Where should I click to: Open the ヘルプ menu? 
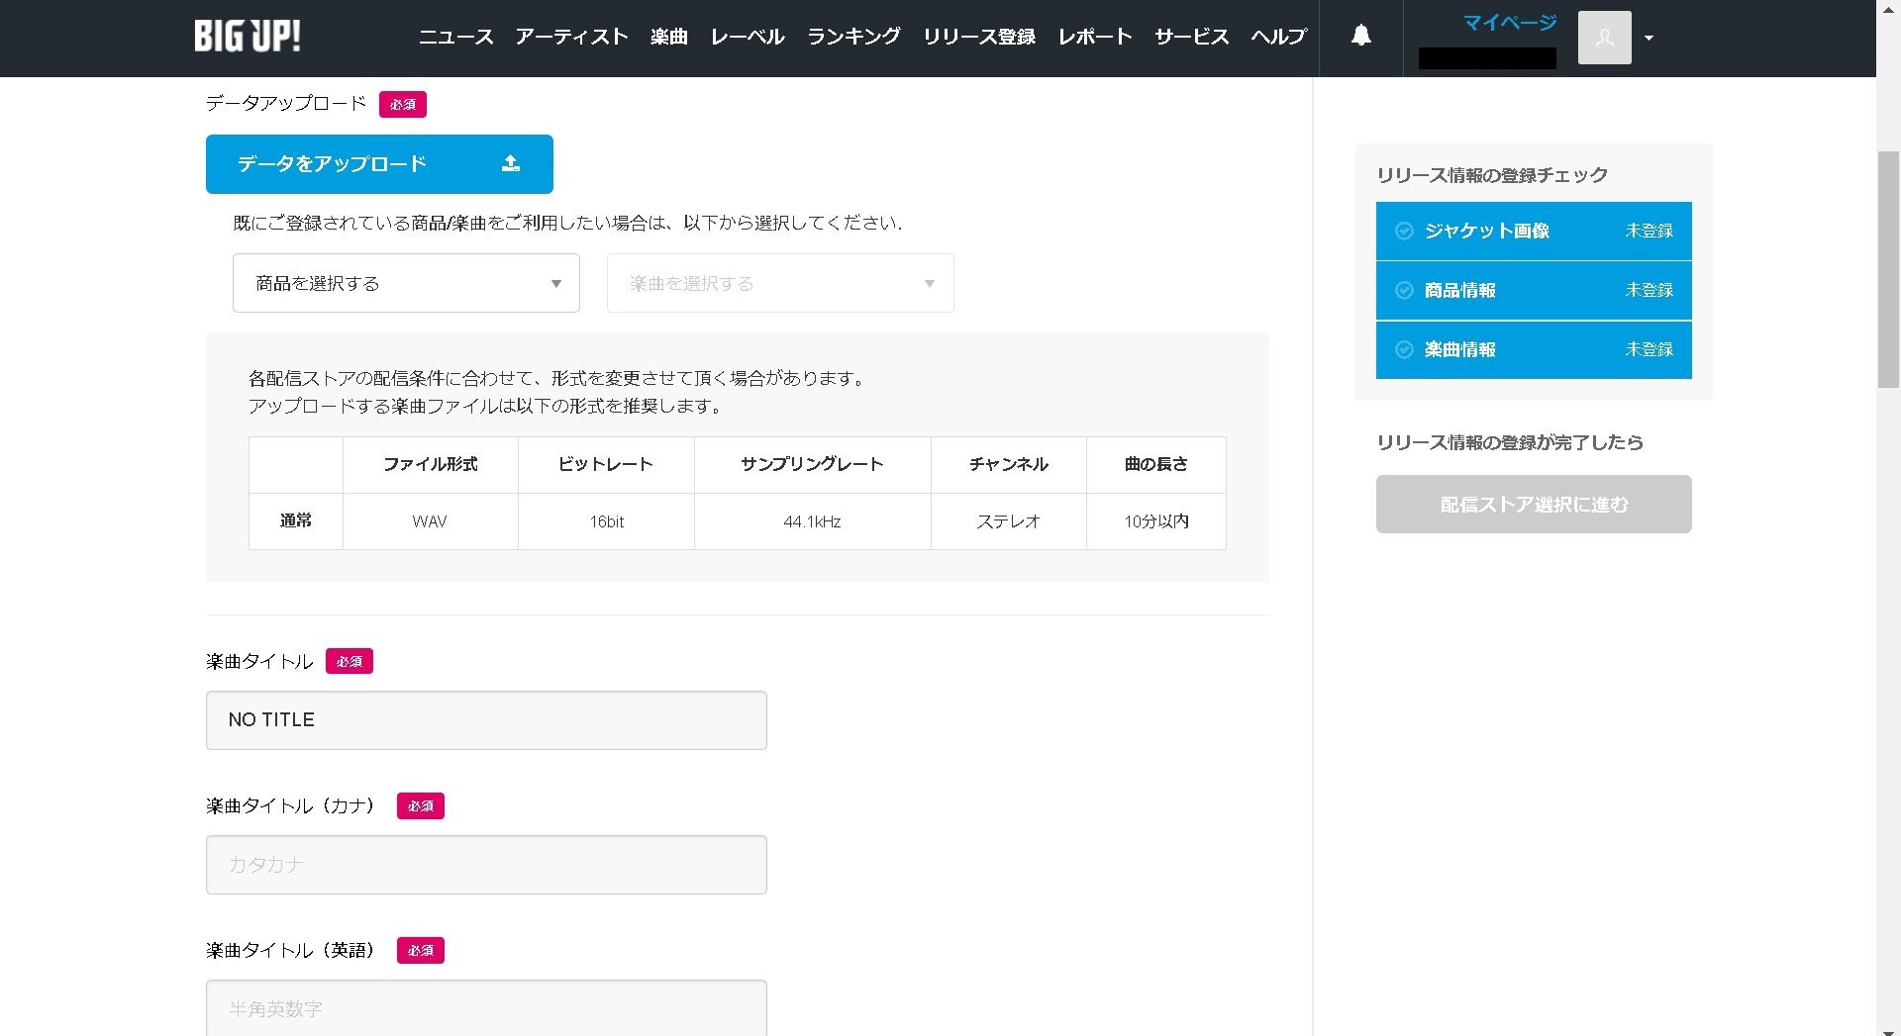click(1279, 37)
